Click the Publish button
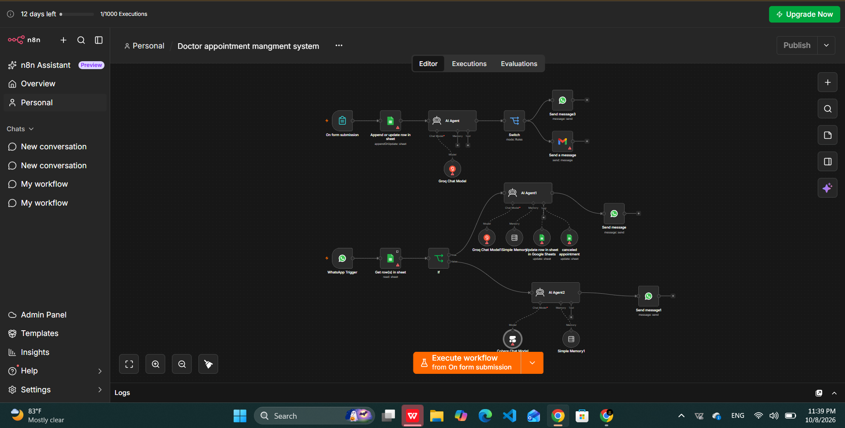This screenshot has height=428, width=845. (797, 45)
